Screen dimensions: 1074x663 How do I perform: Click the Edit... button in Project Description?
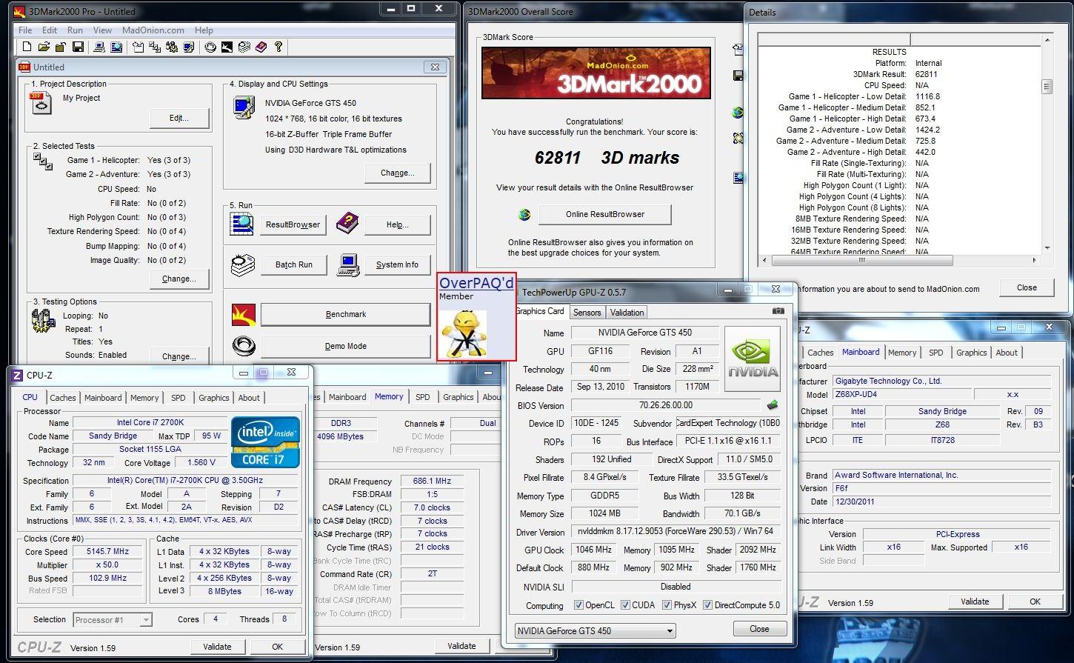pos(179,118)
